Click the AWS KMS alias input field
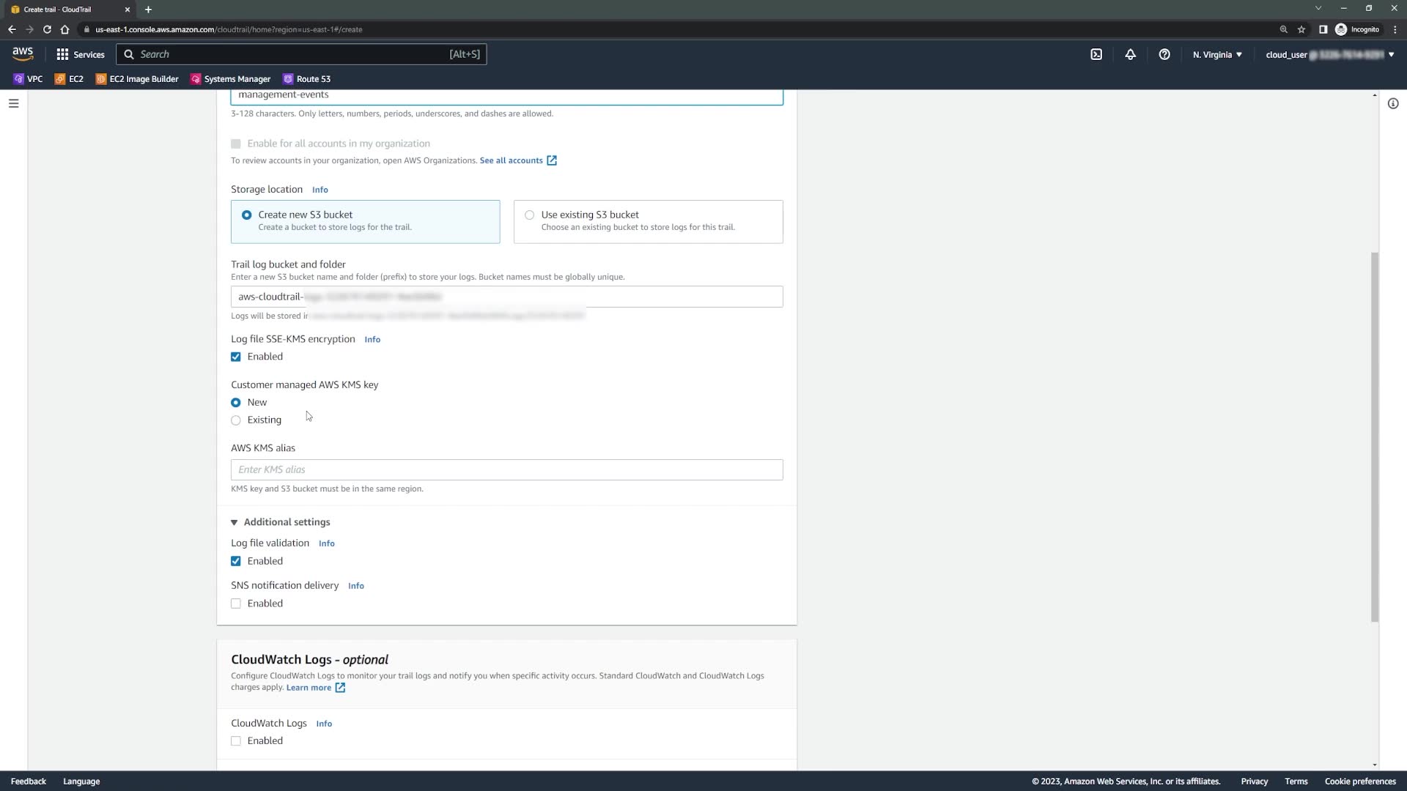The width and height of the screenshot is (1407, 791). click(x=506, y=469)
